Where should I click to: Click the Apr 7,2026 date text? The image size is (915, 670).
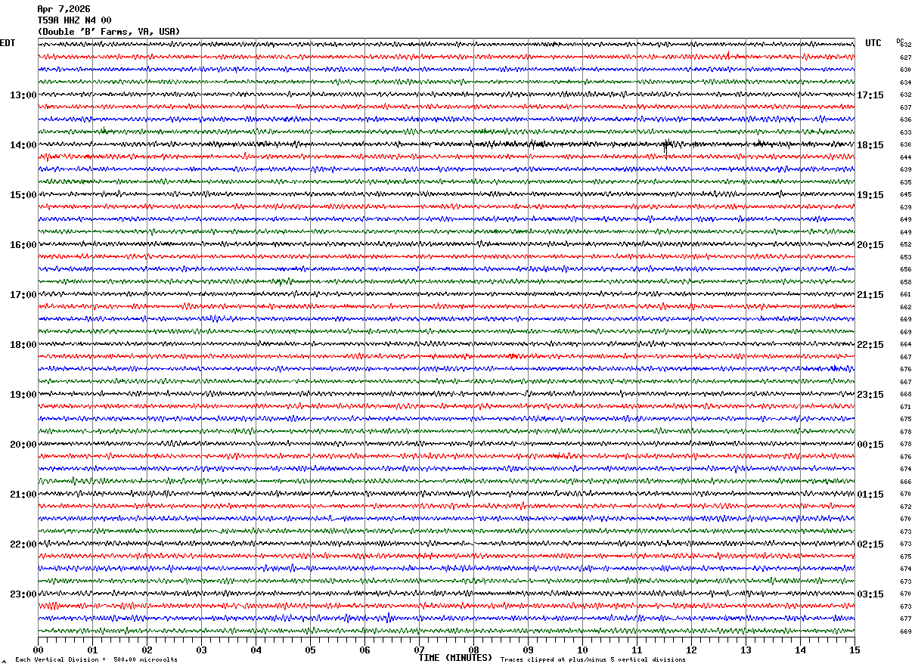[64, 9]
